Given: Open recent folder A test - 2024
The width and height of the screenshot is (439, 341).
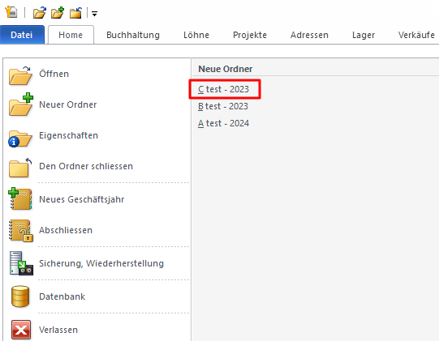Looking at the screenshot, I should [x=223, y=123].
